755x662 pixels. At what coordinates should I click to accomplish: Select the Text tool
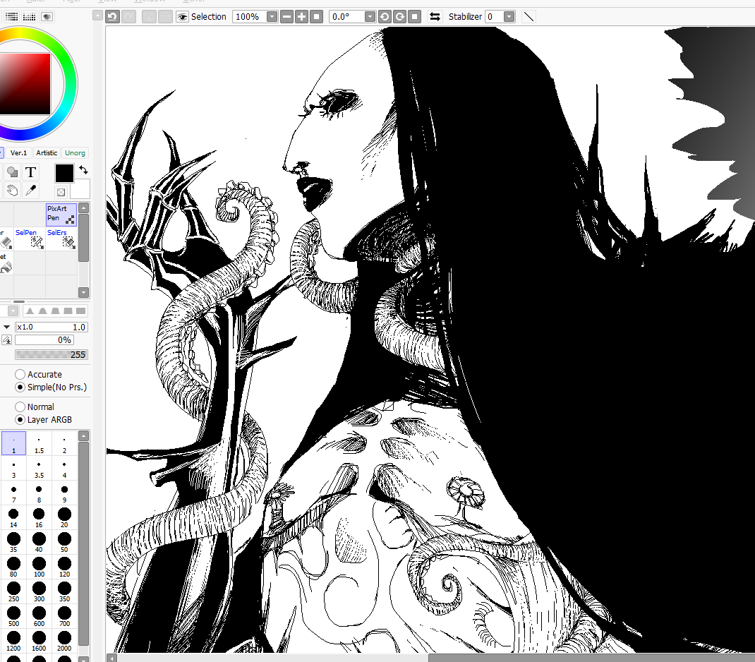[x=31, y=172]
